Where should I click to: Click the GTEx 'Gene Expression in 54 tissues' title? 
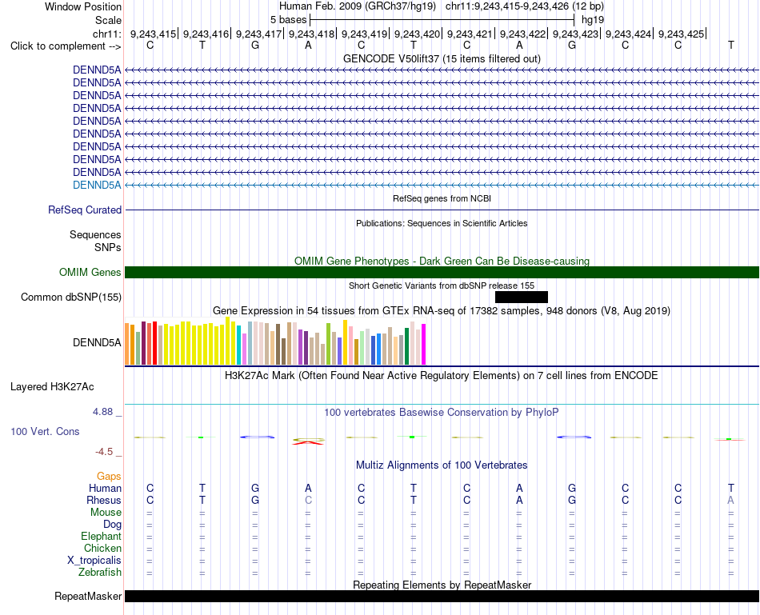pos(442,310)
